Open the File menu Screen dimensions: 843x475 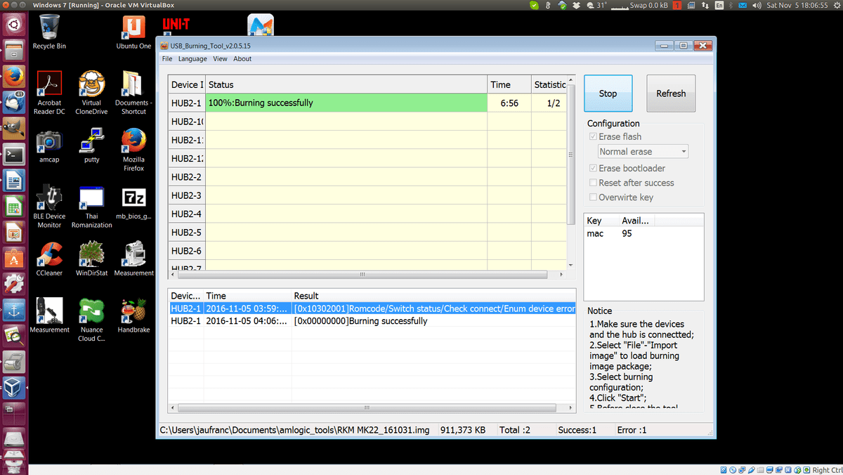(x=167, y=59)
